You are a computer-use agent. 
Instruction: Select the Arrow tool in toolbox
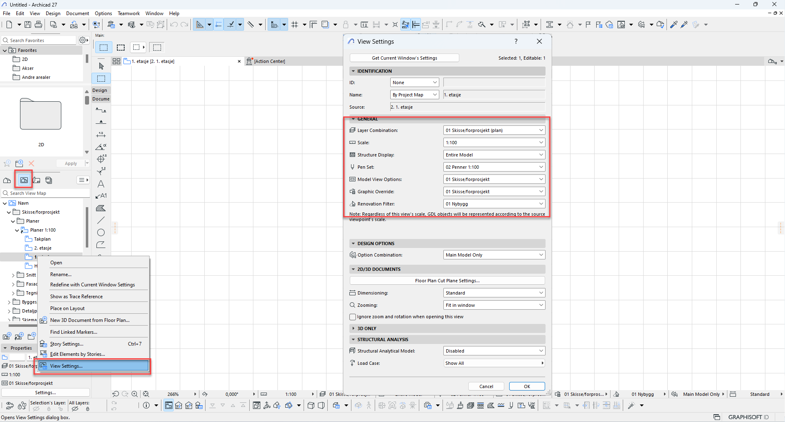101,66
